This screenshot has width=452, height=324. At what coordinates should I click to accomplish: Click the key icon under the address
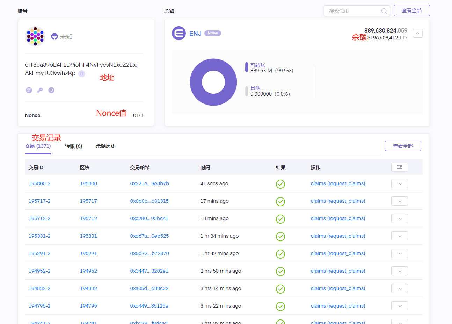pyautogui.click(x=40, y=90)
